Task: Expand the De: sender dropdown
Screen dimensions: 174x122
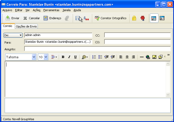Action: pos(13,35)
